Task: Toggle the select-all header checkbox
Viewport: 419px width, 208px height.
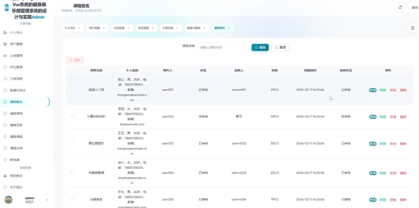Action: click(73, 71)
